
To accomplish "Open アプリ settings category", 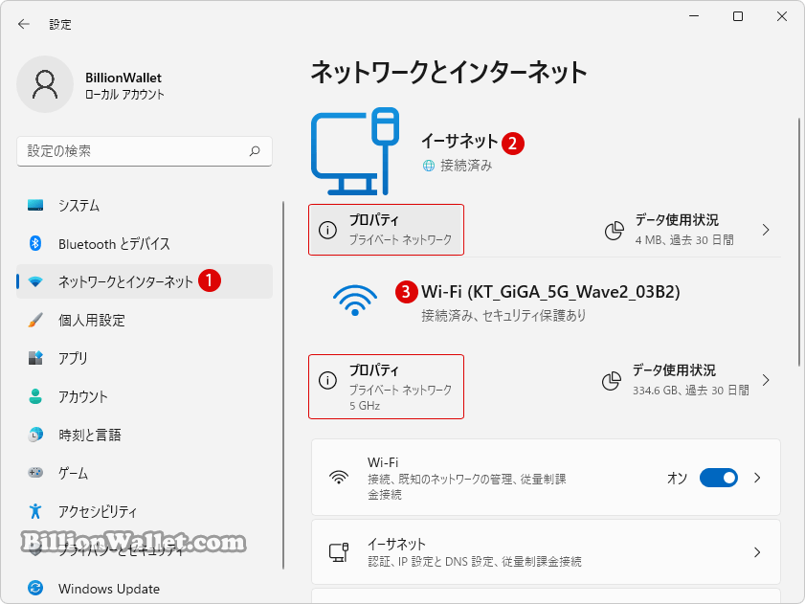I will 145,358.
